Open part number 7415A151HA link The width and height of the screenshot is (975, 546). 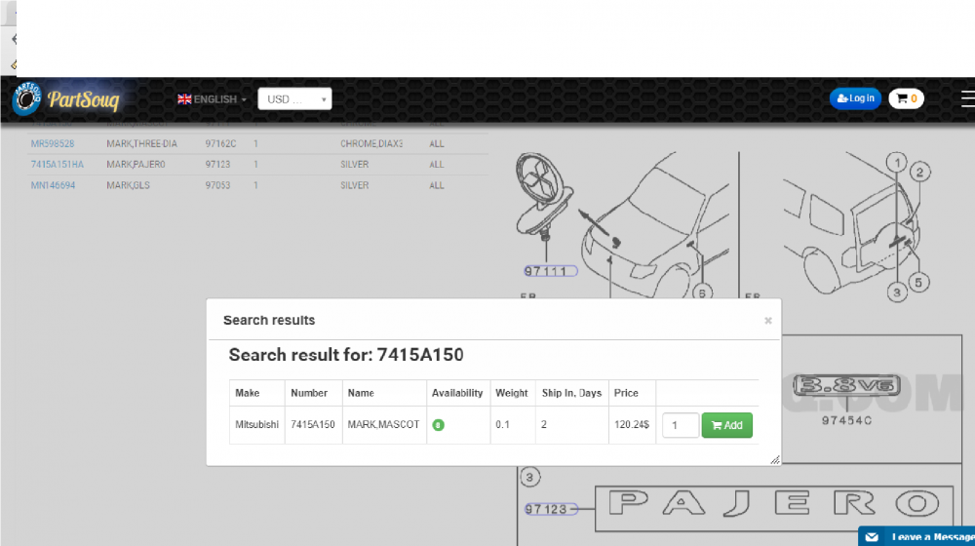pos(58,165)
